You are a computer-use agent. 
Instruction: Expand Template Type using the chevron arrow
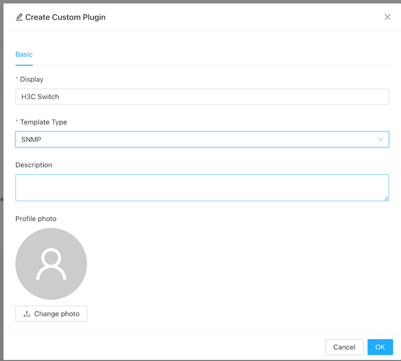[x=380, y=140]
